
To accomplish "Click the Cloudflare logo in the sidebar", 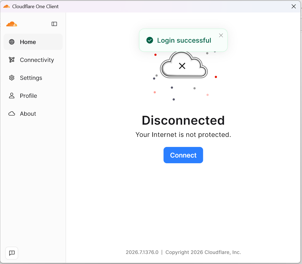I will (12, 24).
